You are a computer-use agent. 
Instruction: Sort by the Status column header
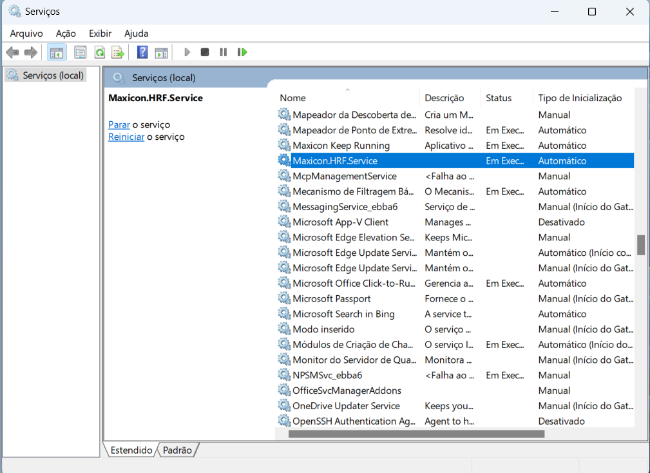click(506, 98)
